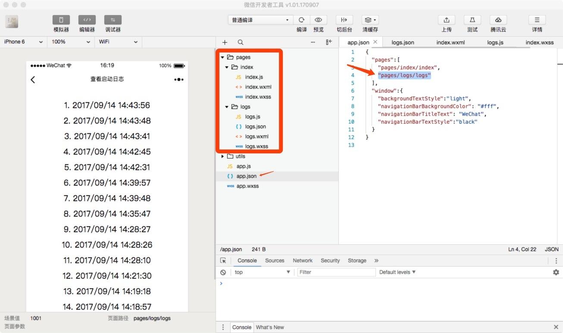Collapse the logs folder
Viewport: 563px width, 333px height.
click(x=227, y=107)
